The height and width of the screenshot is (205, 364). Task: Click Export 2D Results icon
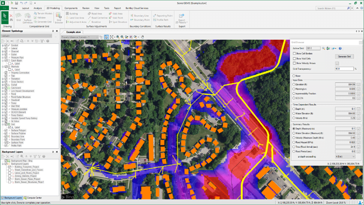tap(182, 18)
